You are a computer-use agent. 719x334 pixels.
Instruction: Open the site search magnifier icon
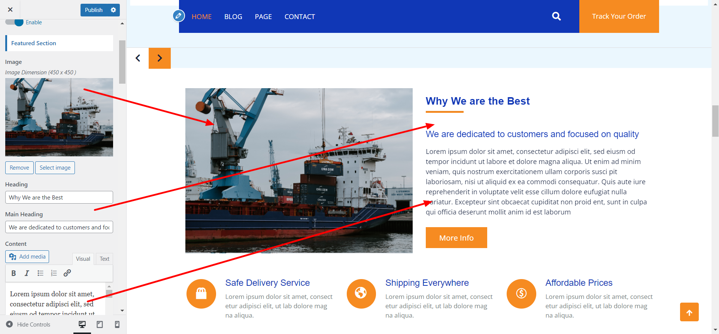[x=556, y=16]
